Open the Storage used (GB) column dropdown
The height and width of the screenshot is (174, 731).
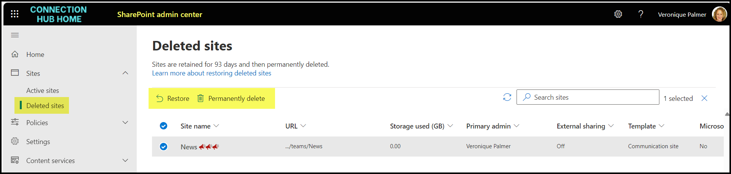pos(450,126)
